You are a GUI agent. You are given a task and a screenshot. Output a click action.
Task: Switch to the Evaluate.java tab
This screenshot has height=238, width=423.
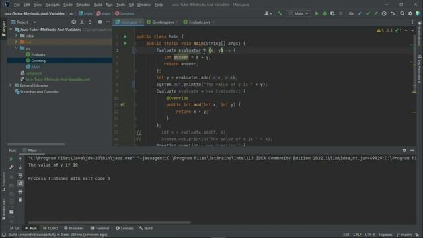point(199,22)
